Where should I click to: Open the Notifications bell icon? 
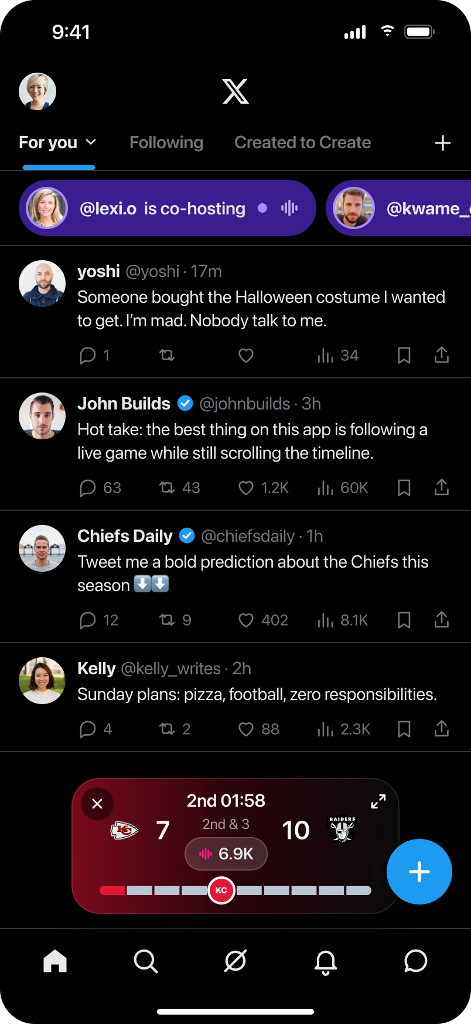pyautogui.click(x=326, y=962)
